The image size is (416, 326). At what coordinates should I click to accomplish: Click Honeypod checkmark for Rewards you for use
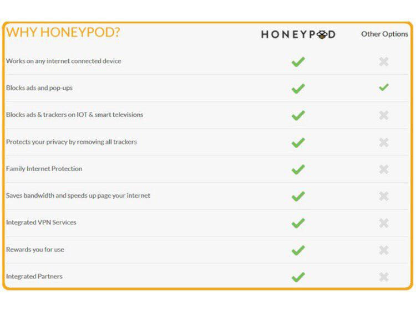coord(298,250)
